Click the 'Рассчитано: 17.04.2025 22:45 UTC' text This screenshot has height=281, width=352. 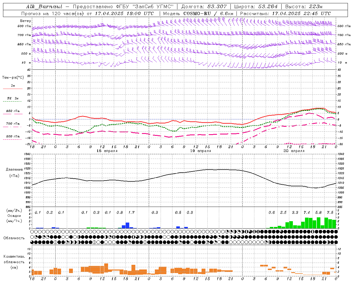pyautogui.click(x=286, y=13)
